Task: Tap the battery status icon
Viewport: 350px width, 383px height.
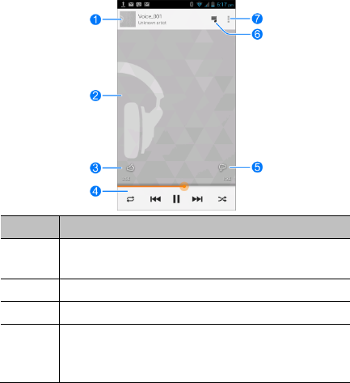Action: click(x=213, y=4)
